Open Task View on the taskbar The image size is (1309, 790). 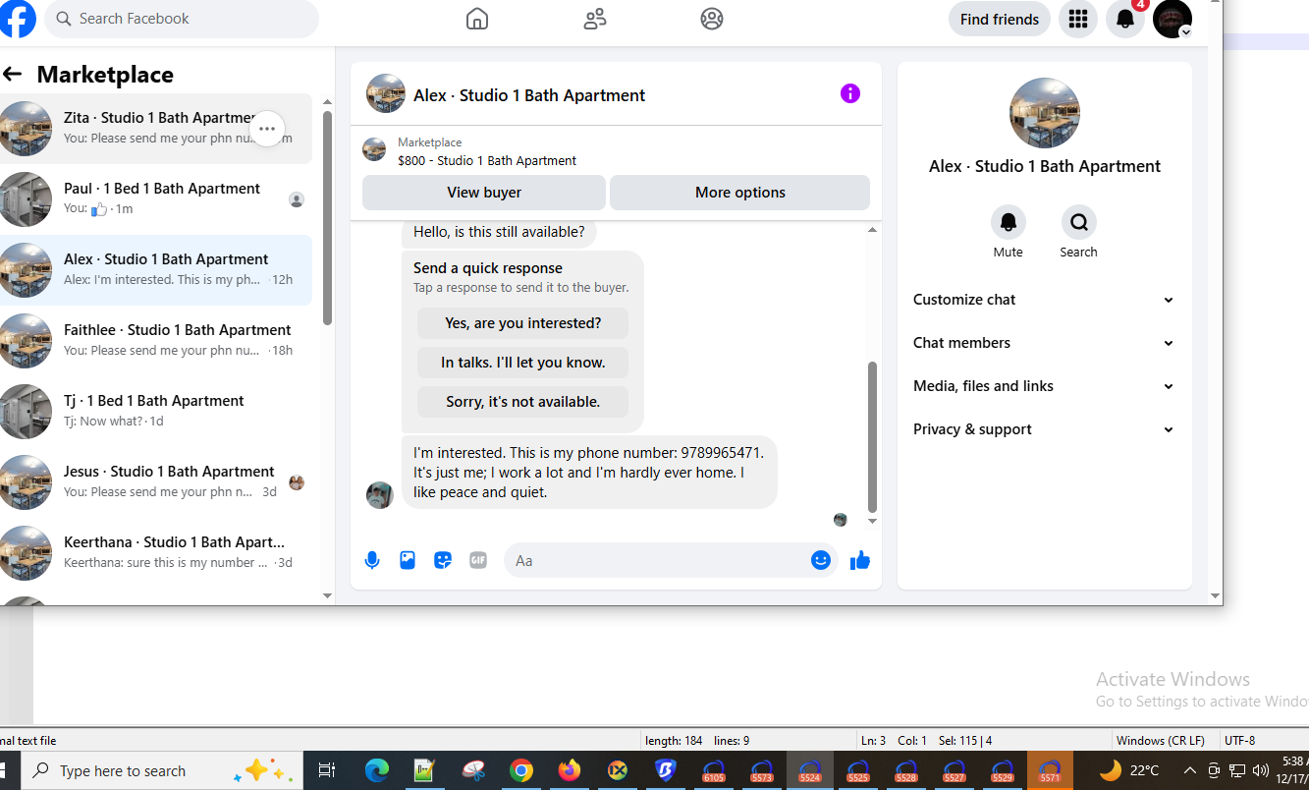[x=327, y=771]
